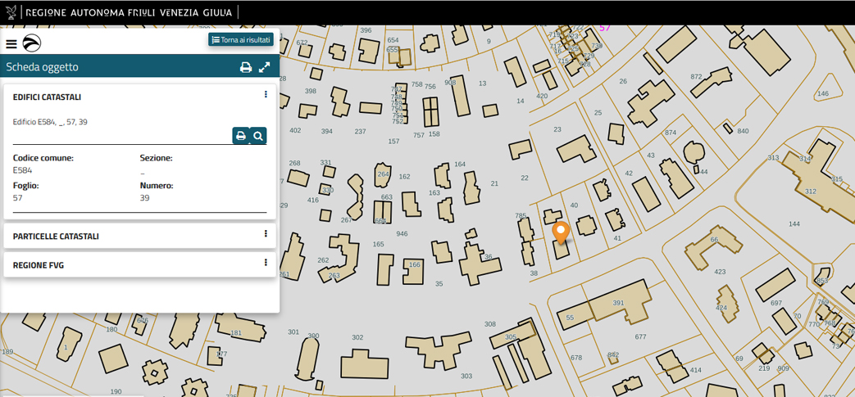Click the eagle logo in the panel
This screenshot has height=397, width=855.
(x=32, y=43)
